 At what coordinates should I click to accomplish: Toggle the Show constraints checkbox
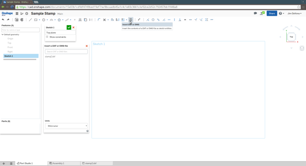47,37
